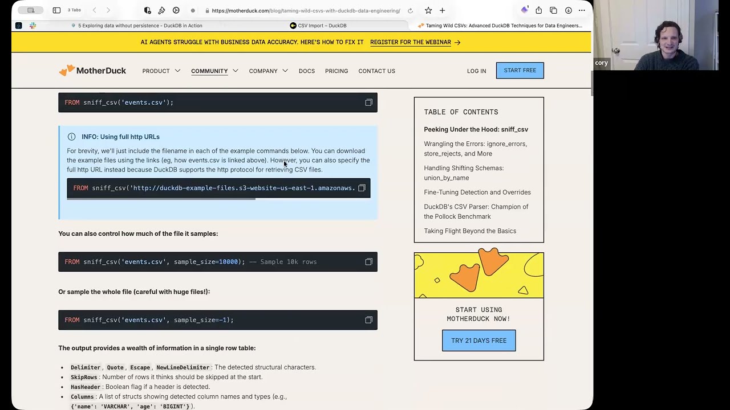The height and width of the screenshot is (410, 730).
Task: Click the LOG IN link
Action: [x=476, y=71]
